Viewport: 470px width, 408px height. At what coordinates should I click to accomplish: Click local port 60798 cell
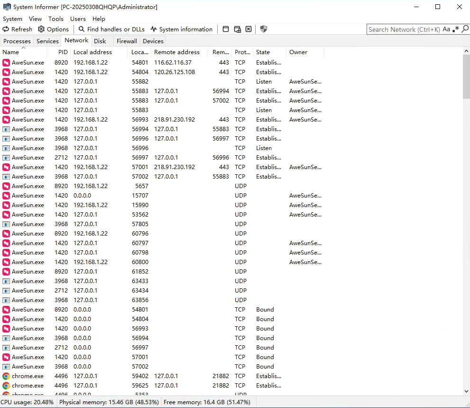click(140, 253)
